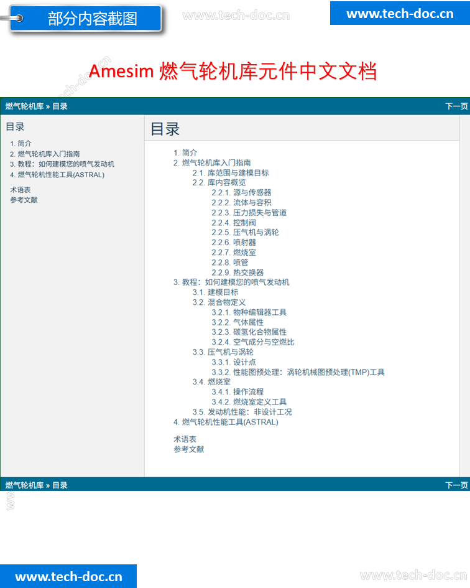Open section 2.2.9. 热交换器
This screenshot has height=588, width=470.
(x=237, y=273)
